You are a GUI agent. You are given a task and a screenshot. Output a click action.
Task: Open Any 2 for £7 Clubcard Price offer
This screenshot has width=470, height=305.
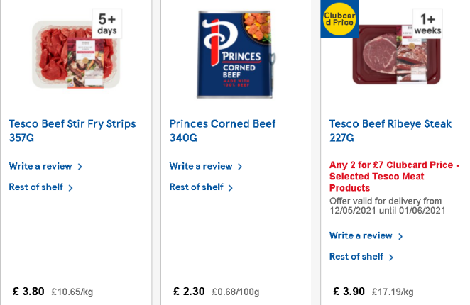(x=395, y=176)
